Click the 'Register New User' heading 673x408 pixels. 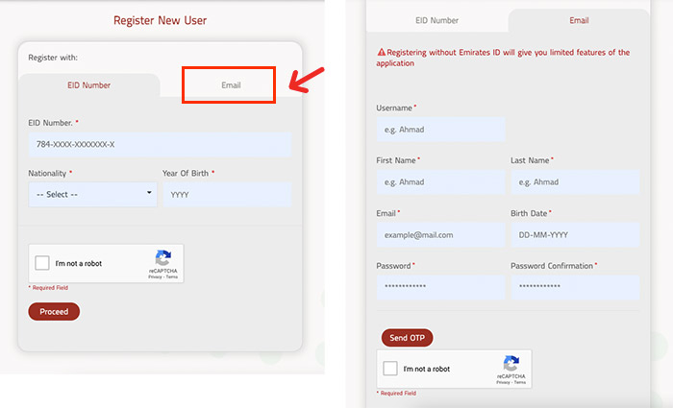pos(161,20)
